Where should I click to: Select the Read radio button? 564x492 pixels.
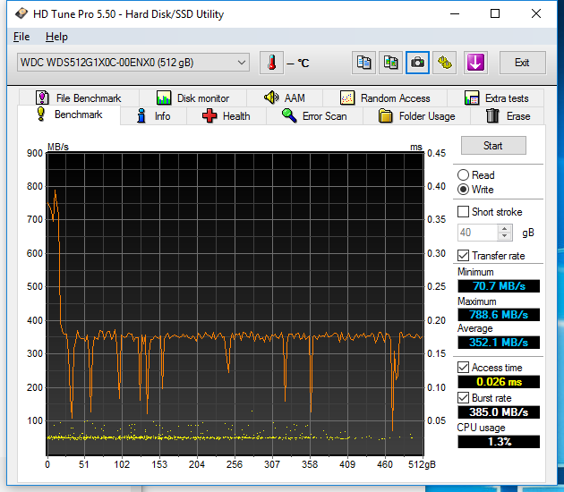pos(463,175)
